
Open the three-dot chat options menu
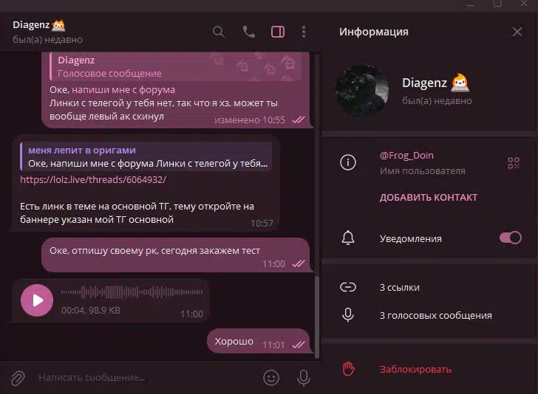tap(304, 32)
